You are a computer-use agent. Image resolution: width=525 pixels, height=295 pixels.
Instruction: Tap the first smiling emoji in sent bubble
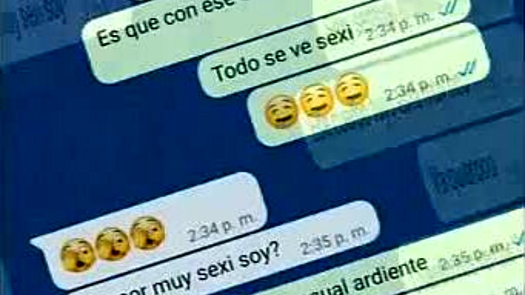[282, 112]
